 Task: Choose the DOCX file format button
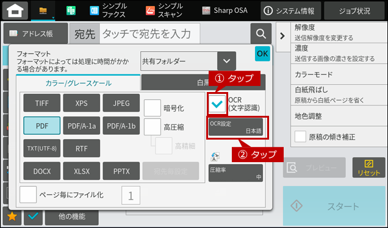coord(42,171)
